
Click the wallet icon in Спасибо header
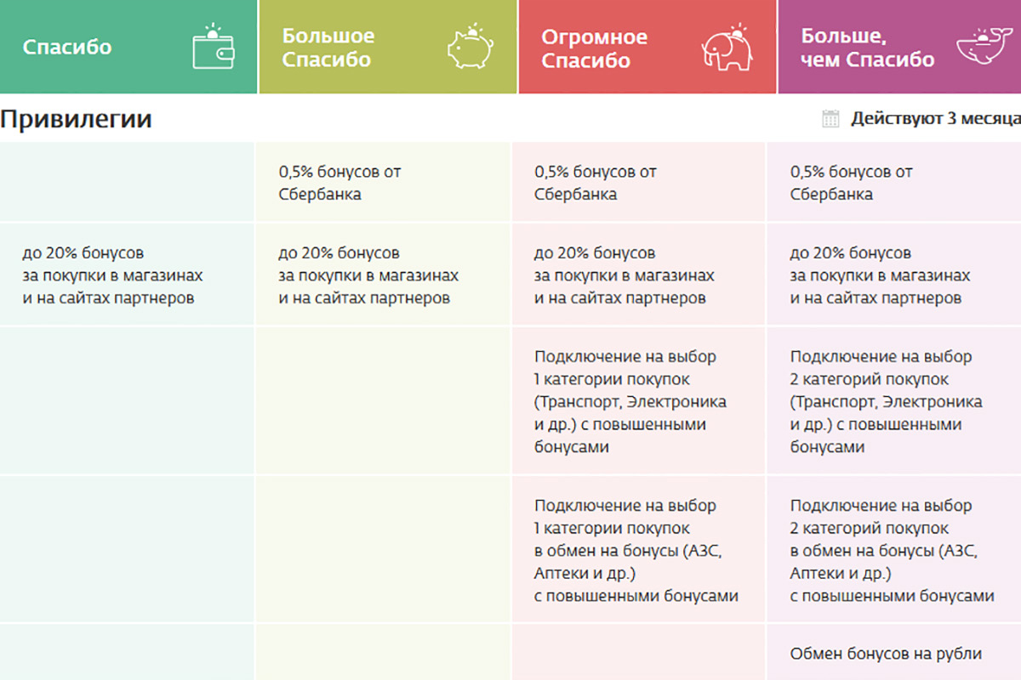pos(214,47)
